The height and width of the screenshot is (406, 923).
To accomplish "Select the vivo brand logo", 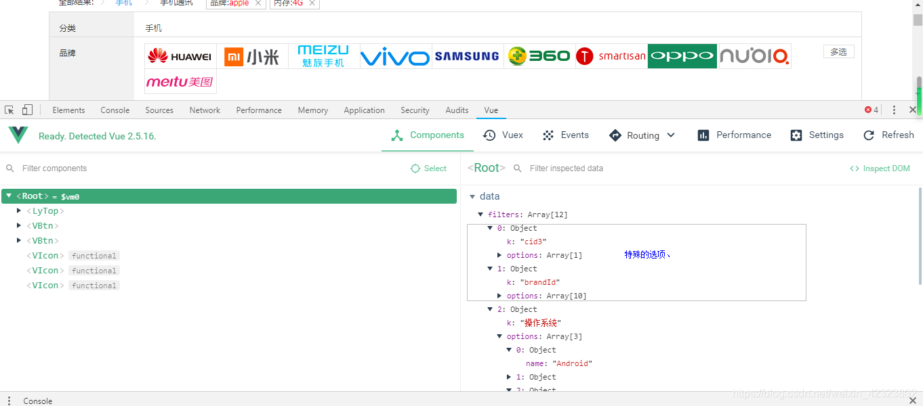I will pyautogui.click(x=396, y=56).
